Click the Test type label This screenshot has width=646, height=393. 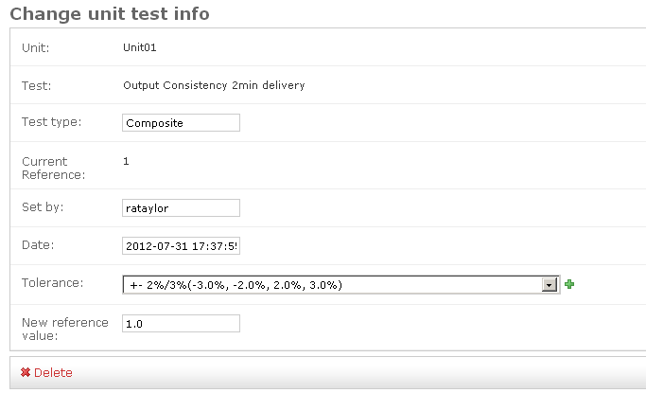click(x=51, y=121)
